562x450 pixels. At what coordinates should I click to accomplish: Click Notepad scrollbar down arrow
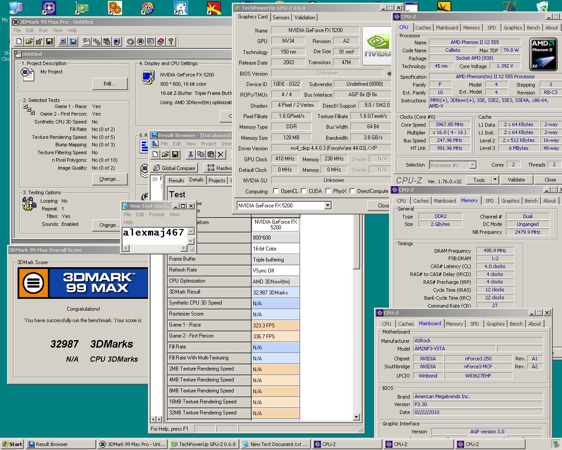191,241
